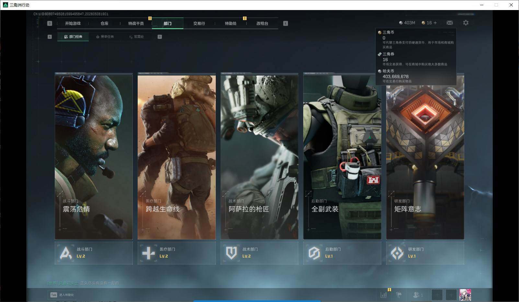Click the 研发部门 LV.1 department button
This screenshot has height=302, width=519.
pyautogui.click(x=425, y=253)
